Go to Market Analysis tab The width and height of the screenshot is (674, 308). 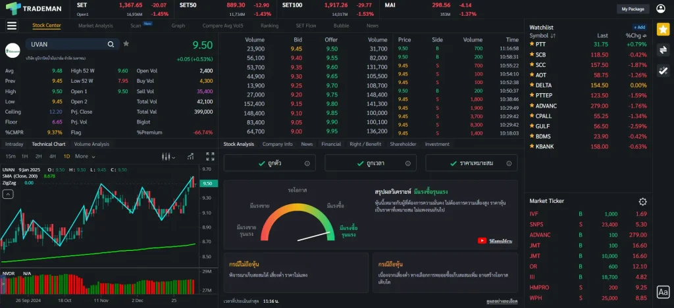(x=95, y=26)
